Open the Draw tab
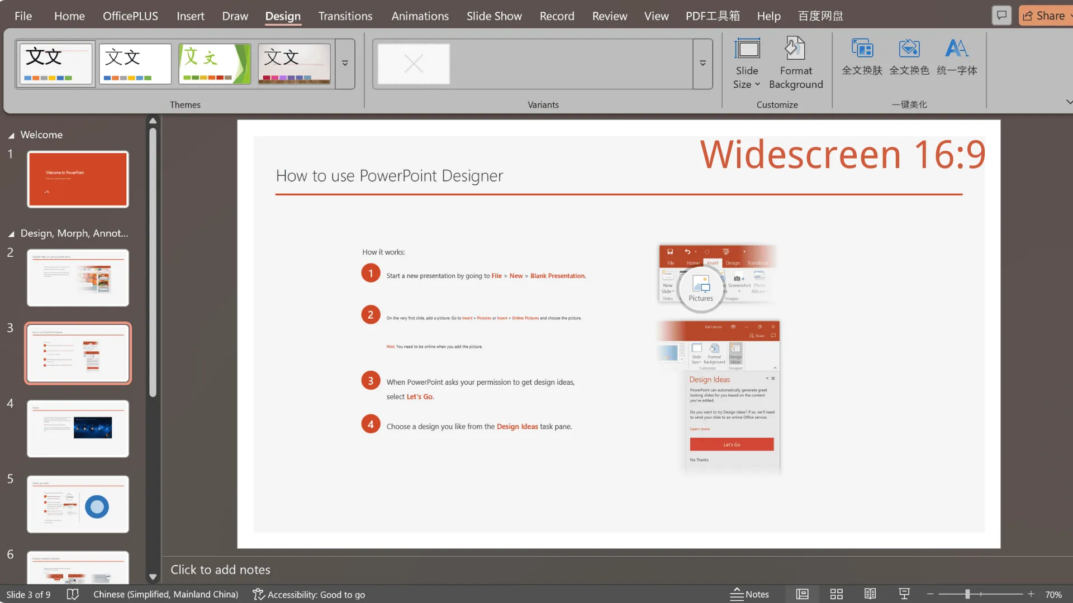The height and width of the screenshot is (603, 1073). click(x=235, y=16)
